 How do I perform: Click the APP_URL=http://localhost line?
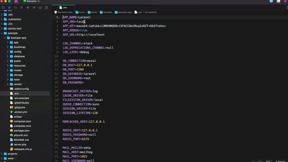coord(84,35)
